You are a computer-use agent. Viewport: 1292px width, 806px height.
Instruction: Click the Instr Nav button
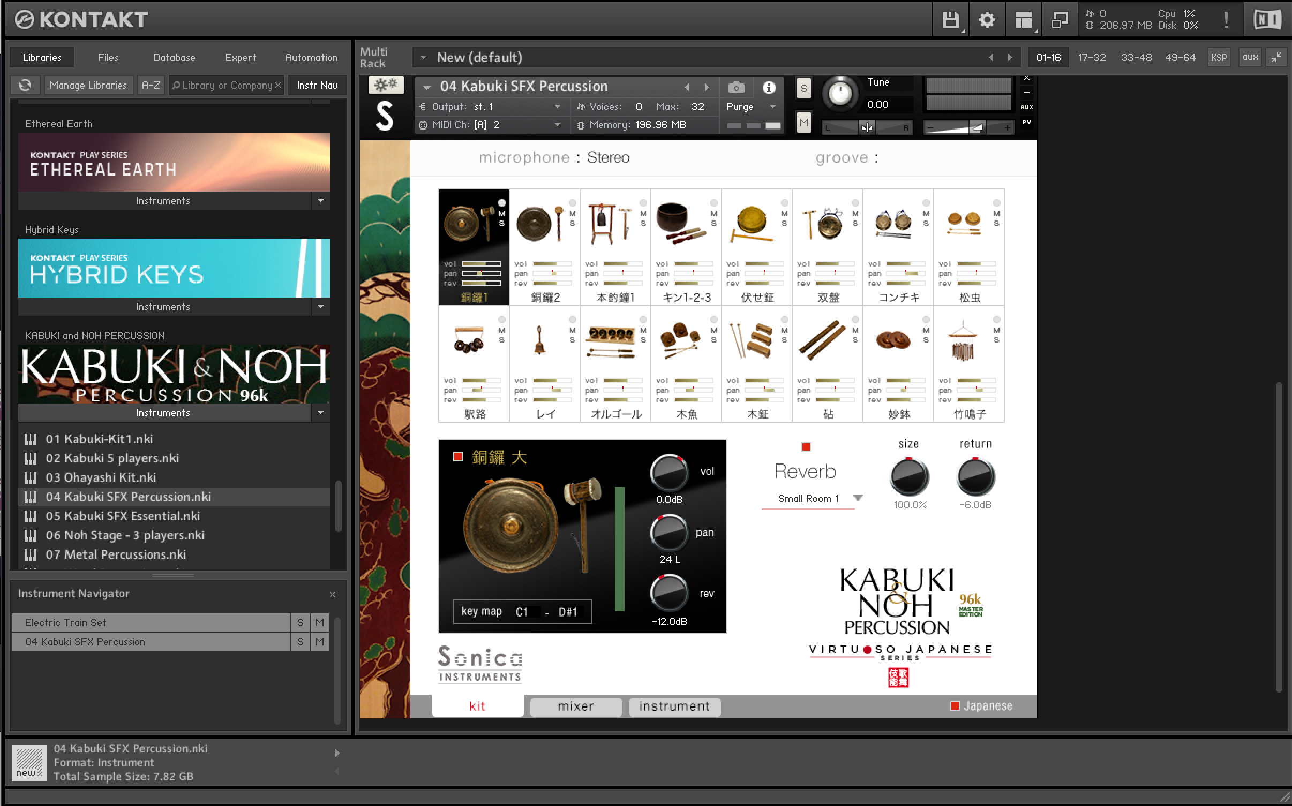tap(317, 85)
